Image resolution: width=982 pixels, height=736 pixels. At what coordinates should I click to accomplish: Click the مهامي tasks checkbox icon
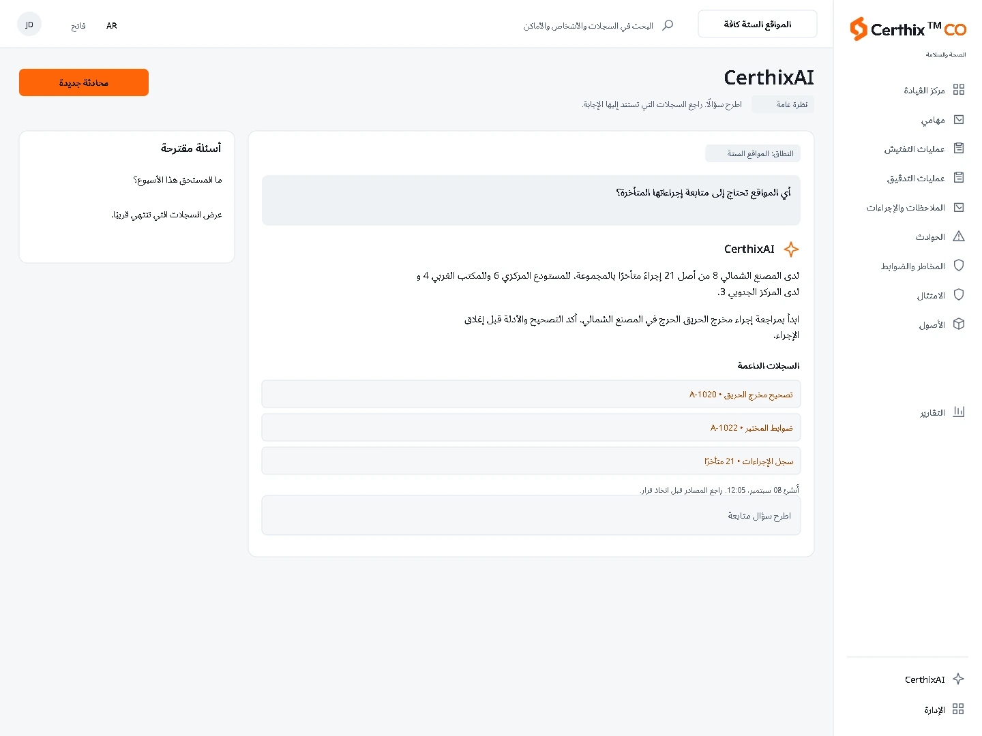tap(958, 119)
